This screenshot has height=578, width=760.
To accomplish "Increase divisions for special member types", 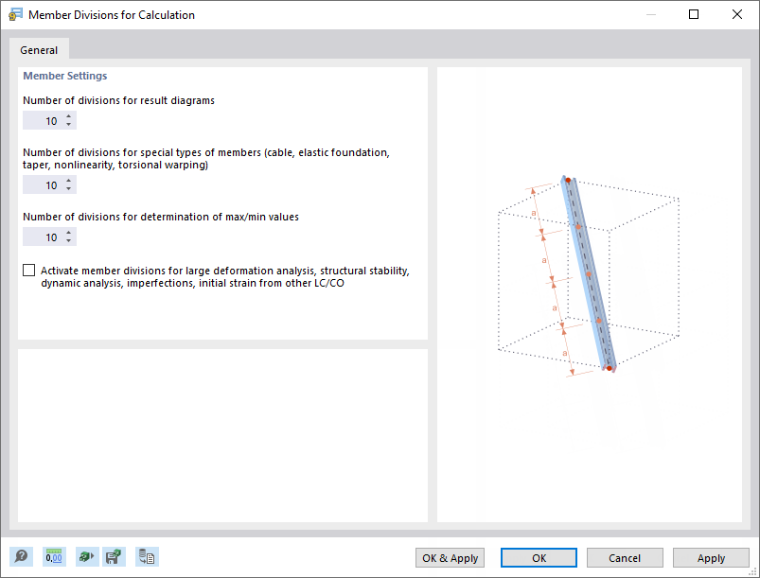I will [x=68, y=182].
